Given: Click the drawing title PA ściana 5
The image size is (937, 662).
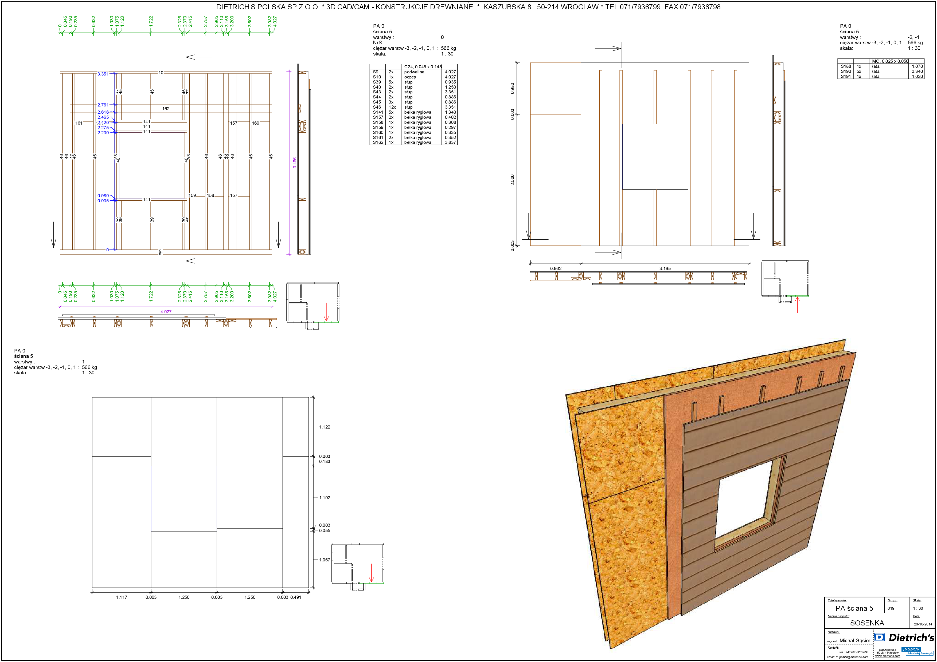Looking at the screenshot, I should 854,608.
